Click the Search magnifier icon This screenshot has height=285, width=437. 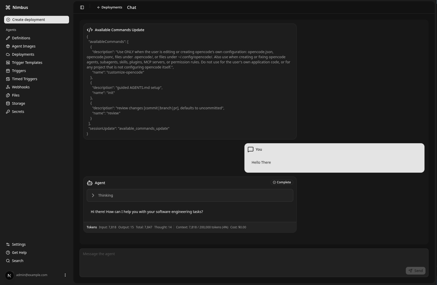pyautogui.click(x=8, y=261)
